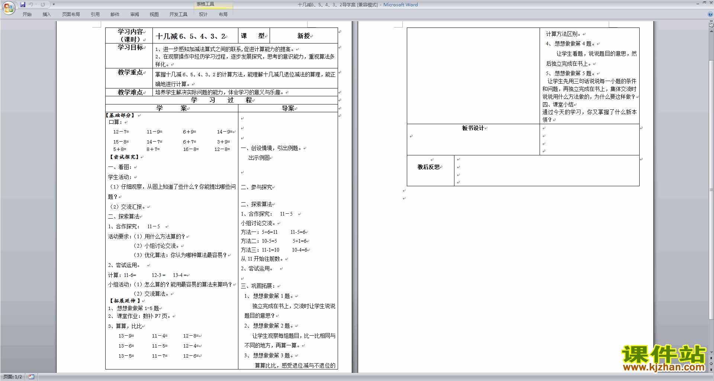The height and width of the screenshot is (381, 714).
Task: Click the macro recording status bar icon
Action: click(32, 377)
